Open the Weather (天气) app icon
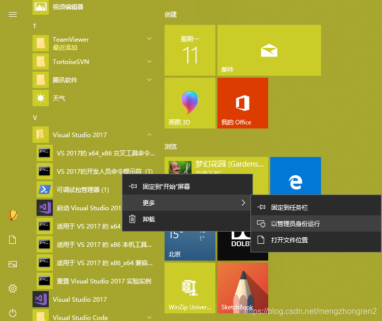The height and width of the screenshot is (321, 382). click(41, 98)
